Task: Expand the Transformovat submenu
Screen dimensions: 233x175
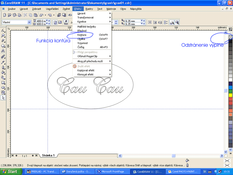Action: tap(92, 17)
